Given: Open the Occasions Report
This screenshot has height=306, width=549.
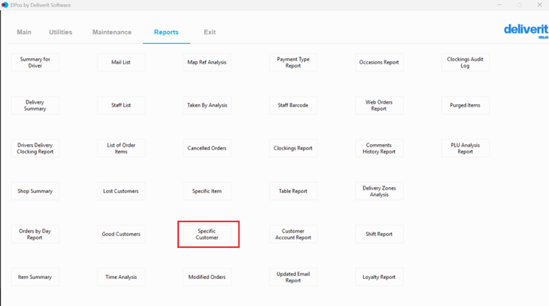Looking at the screenshot, I should coord(379,62).
